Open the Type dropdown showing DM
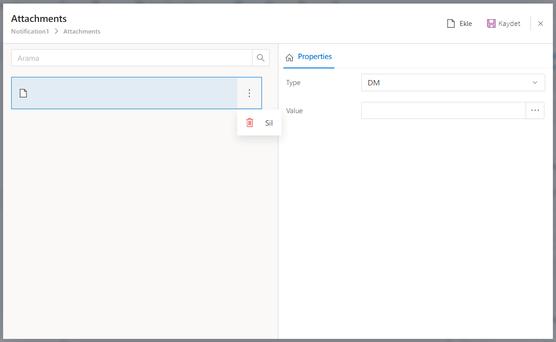 point(448,83)
